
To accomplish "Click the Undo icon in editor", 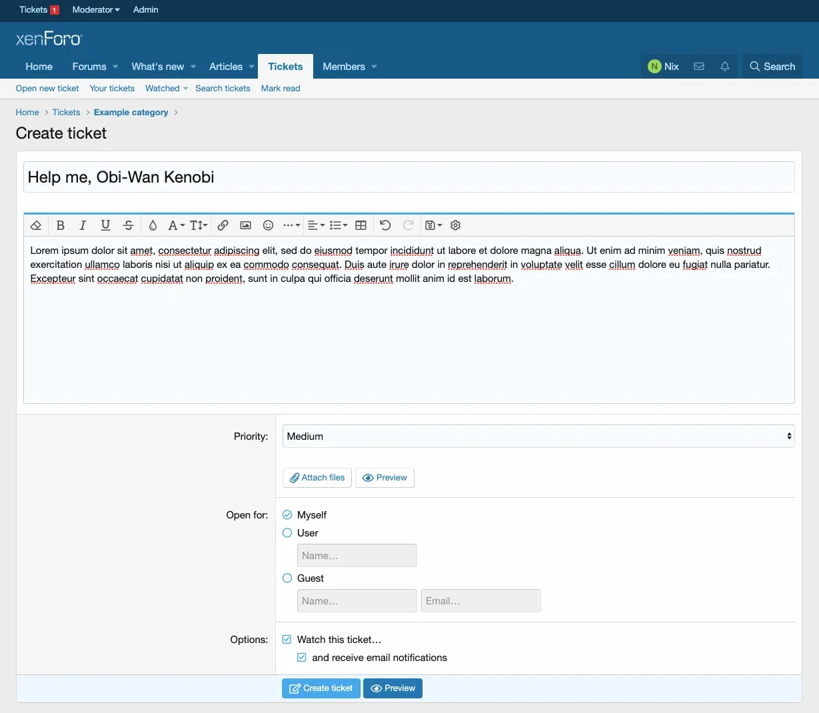I will click(x=385, y=225).
